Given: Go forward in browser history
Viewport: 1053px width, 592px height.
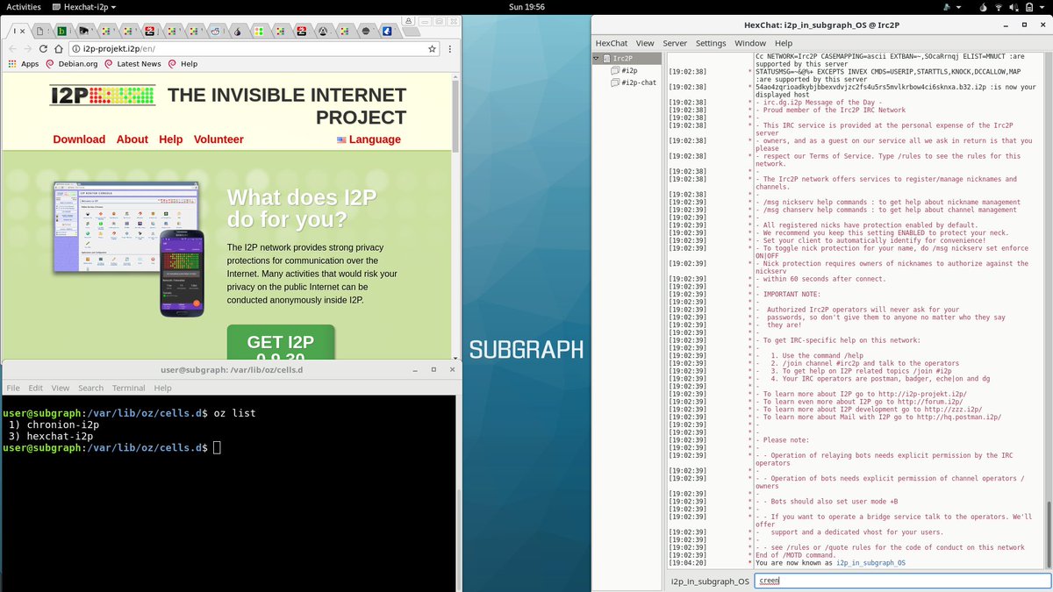Looking at the screenshot, I should coord(28,49).
